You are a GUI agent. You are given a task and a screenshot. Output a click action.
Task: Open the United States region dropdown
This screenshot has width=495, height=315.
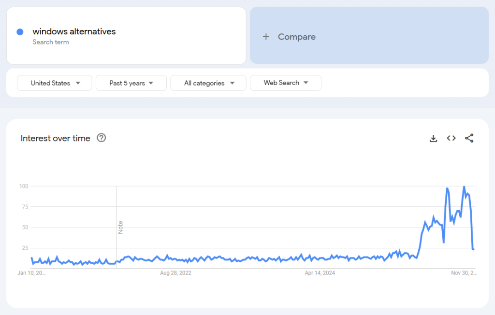click(x=55, y=83)
